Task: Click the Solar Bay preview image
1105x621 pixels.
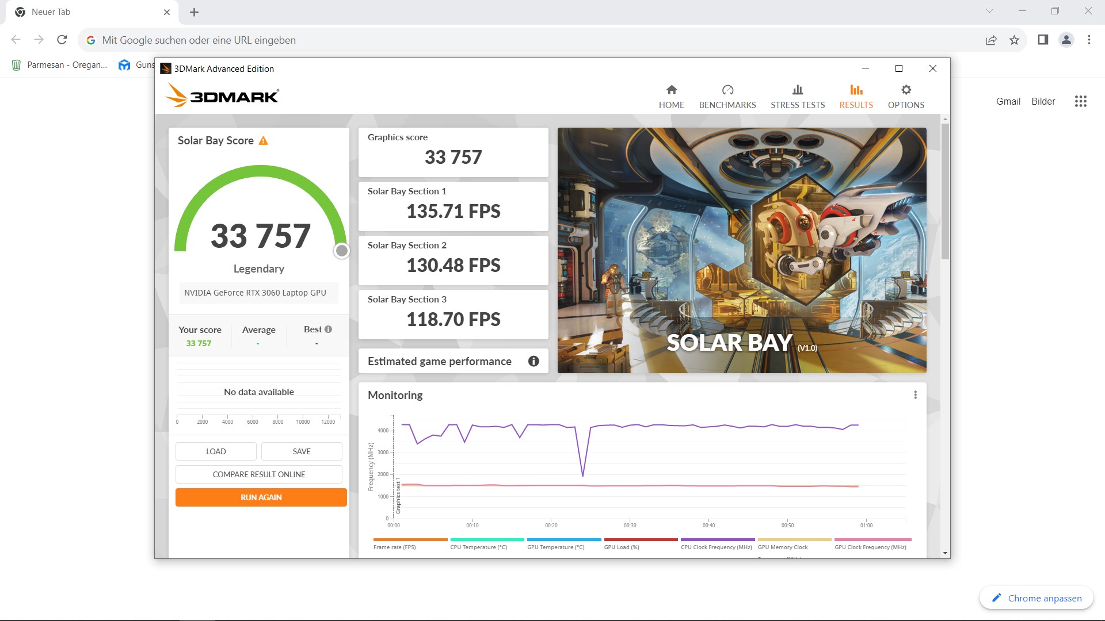Action: coord(741,250)
